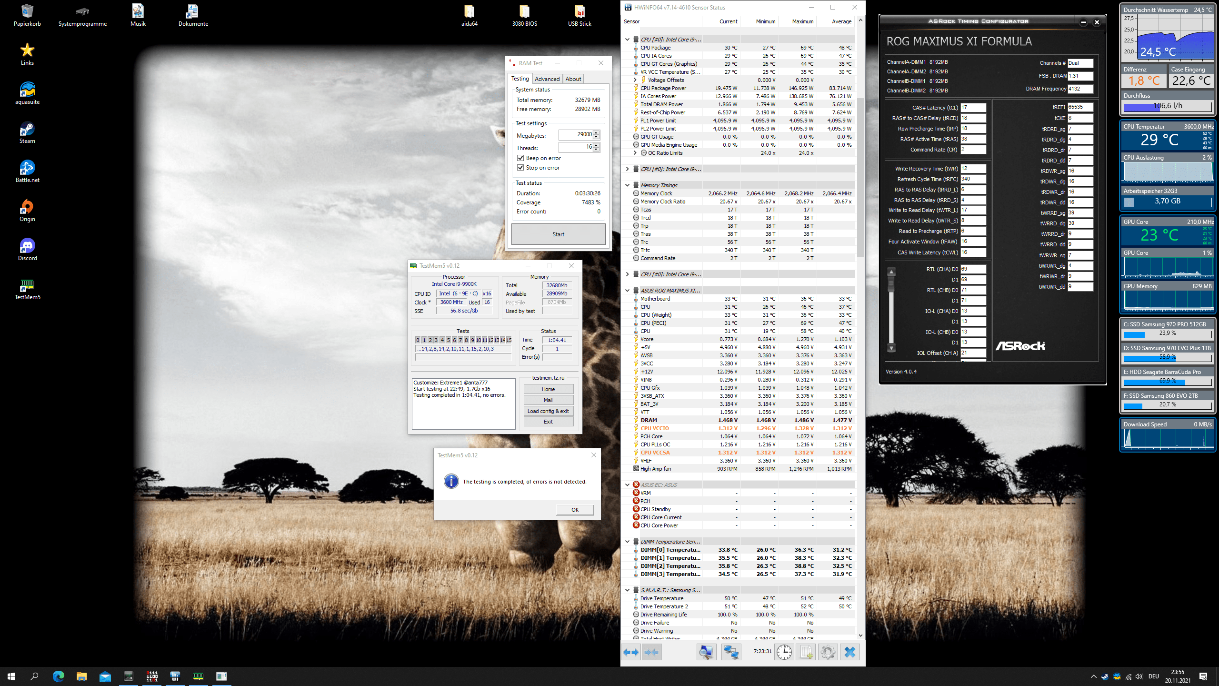Viewport: 1219px width, 686px height.
Task: Open USB Stick desktop icon
Action: pos(580,15)
